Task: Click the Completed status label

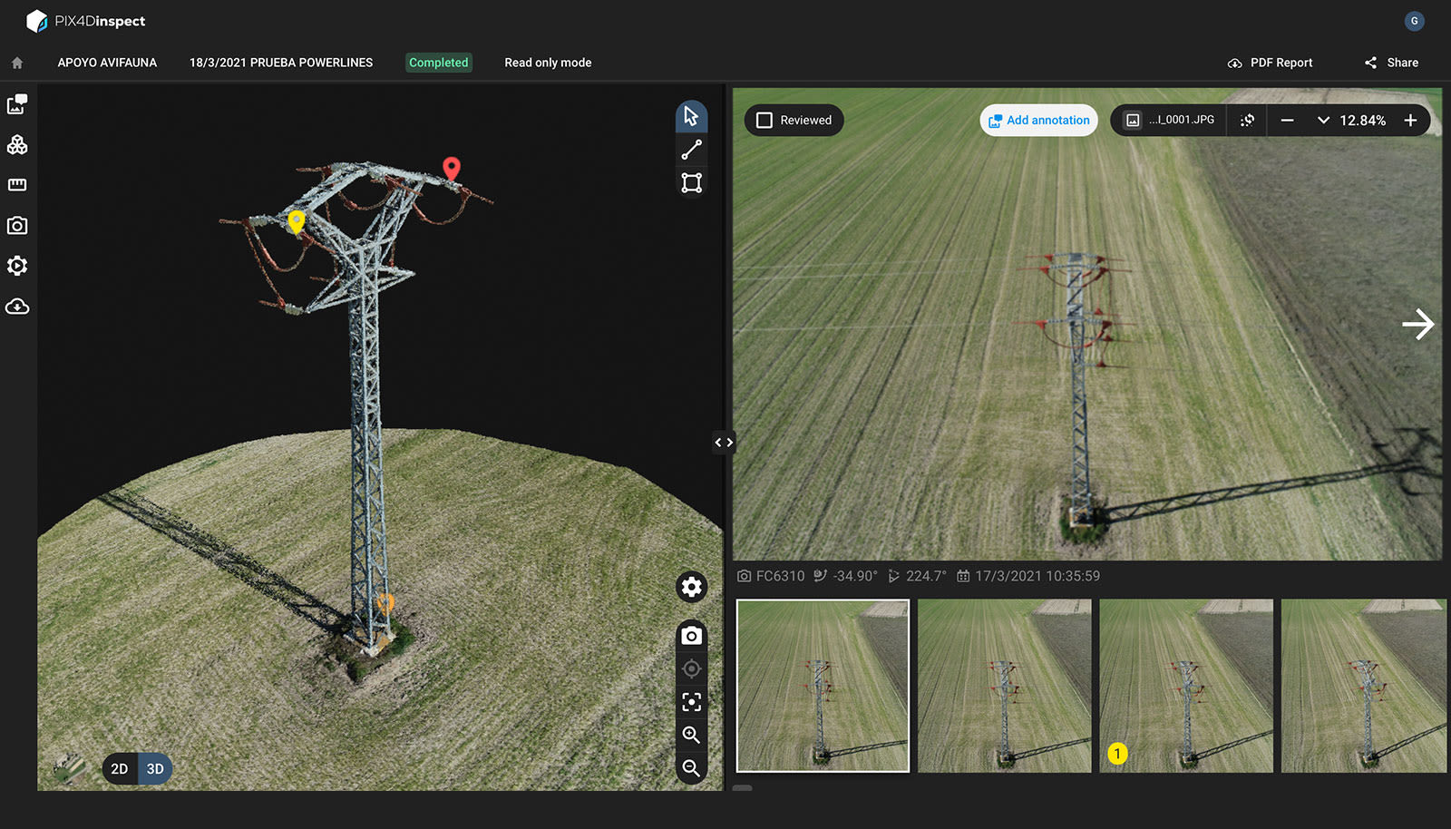Action: [x=439, y=63]
